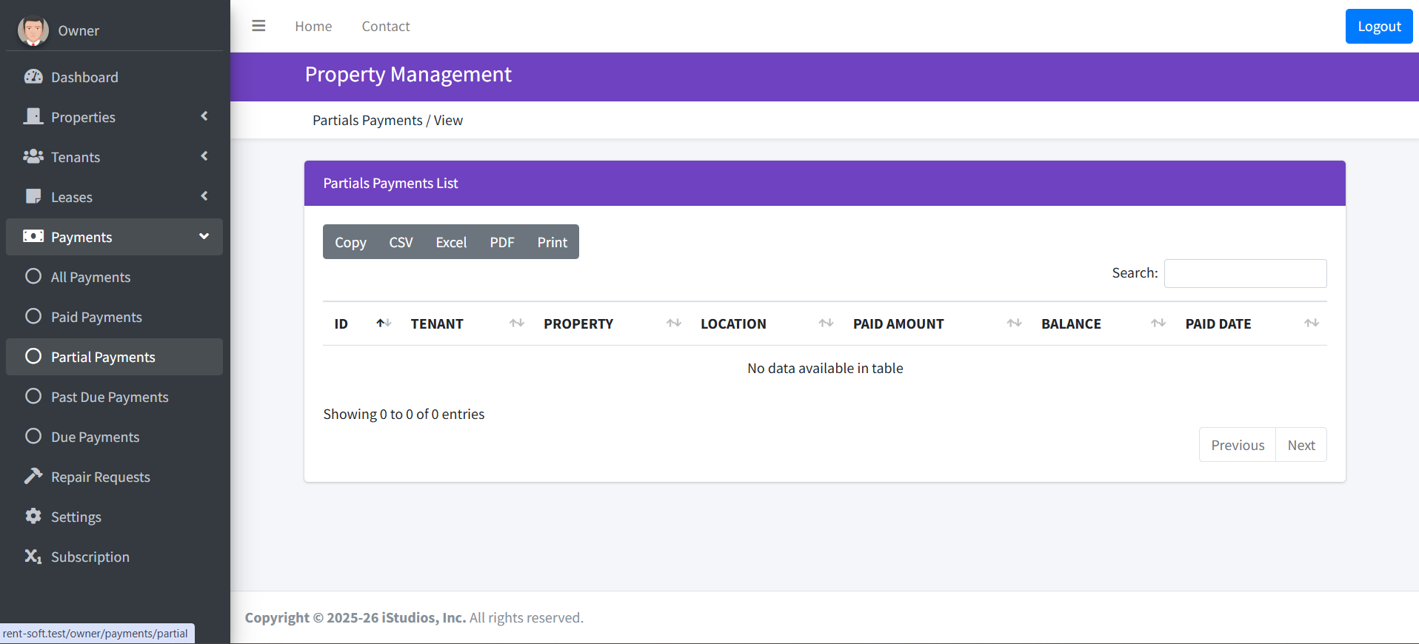Open the Contact navigation link

tap(385, 27)
